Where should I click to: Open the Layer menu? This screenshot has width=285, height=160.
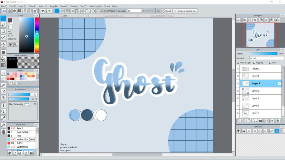(22, 6)
